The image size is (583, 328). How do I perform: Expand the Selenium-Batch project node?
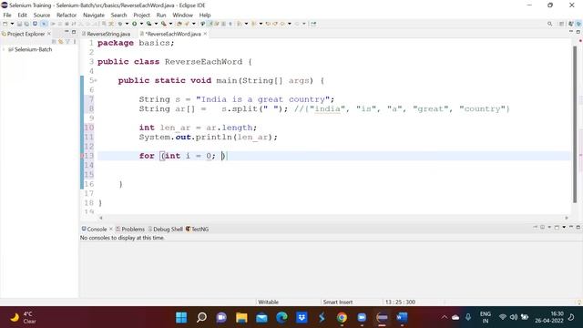(x=4, y=49)
